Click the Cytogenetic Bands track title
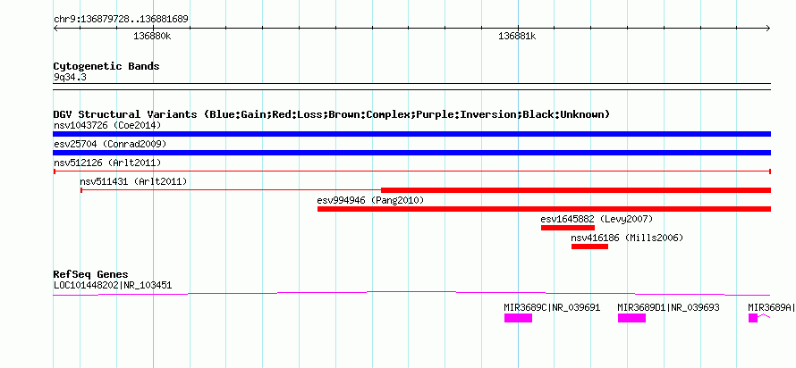Screen dimensions: 796x368 pyautogui.click(x=106, y=66)
